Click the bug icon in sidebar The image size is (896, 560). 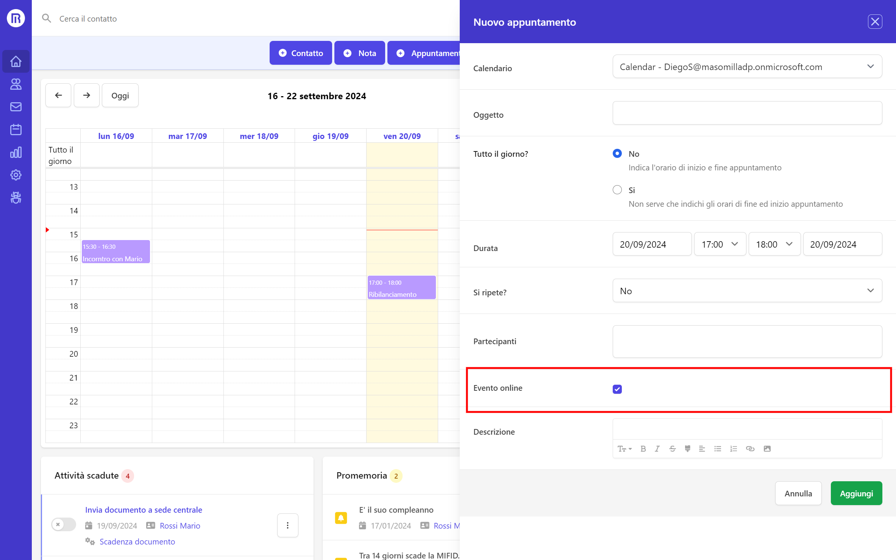click(16, 198)
